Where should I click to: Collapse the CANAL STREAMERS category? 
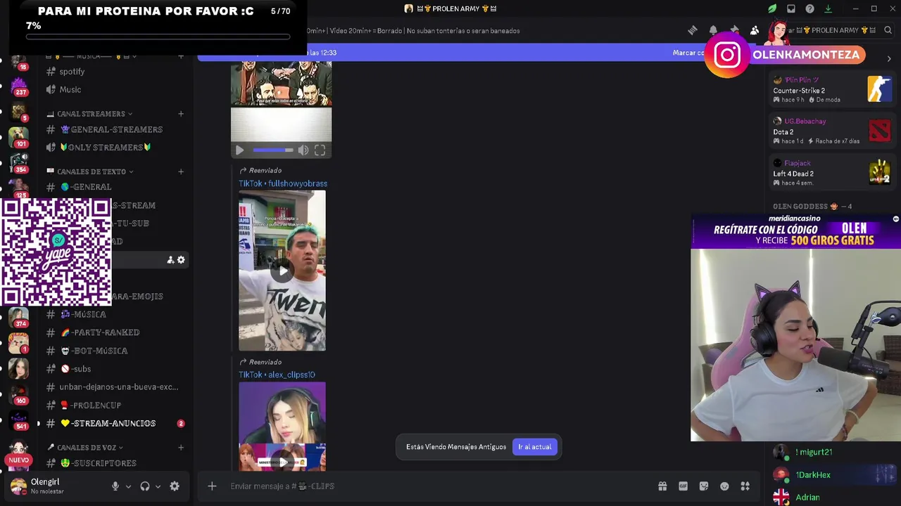[90, 114]
